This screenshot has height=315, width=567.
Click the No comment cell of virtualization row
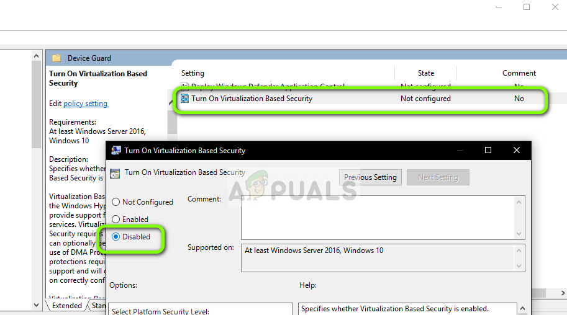click(519, 98)
